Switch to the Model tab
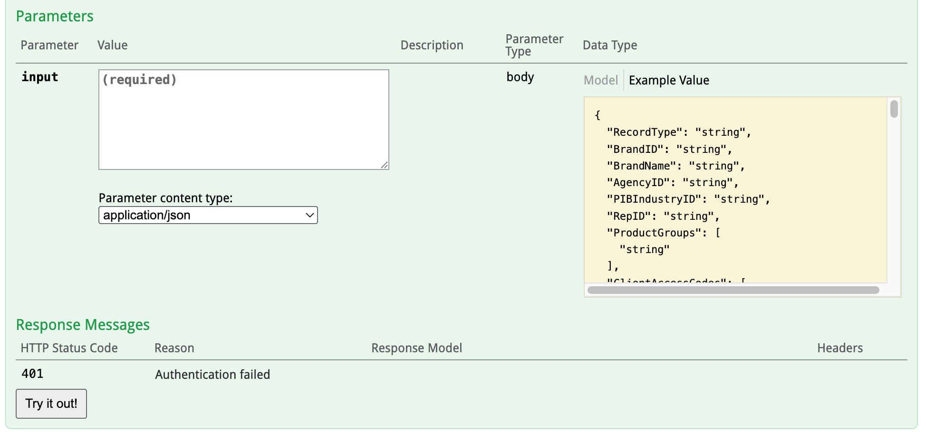926x432 pixels. pyautogui.click(x=600, y=80)
